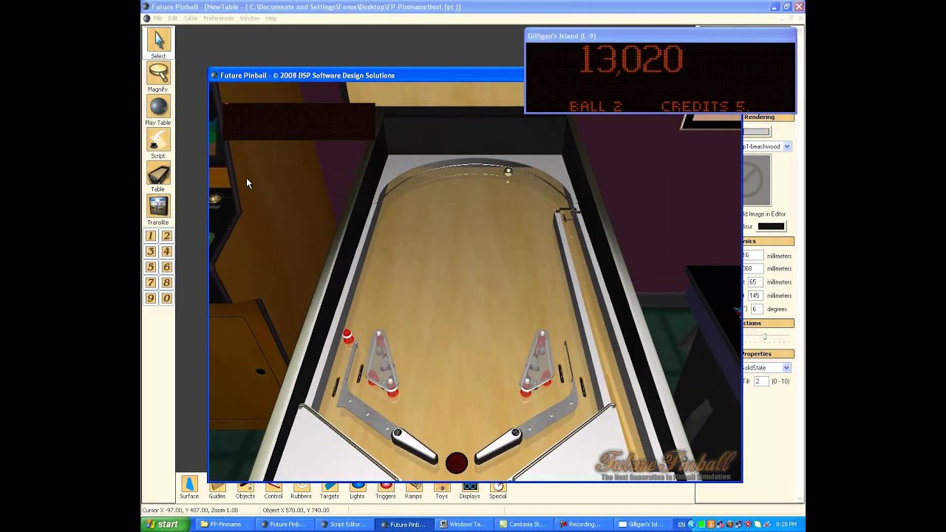Open the Help menu
Screen dimensions: 946x532
coord(271,18)
